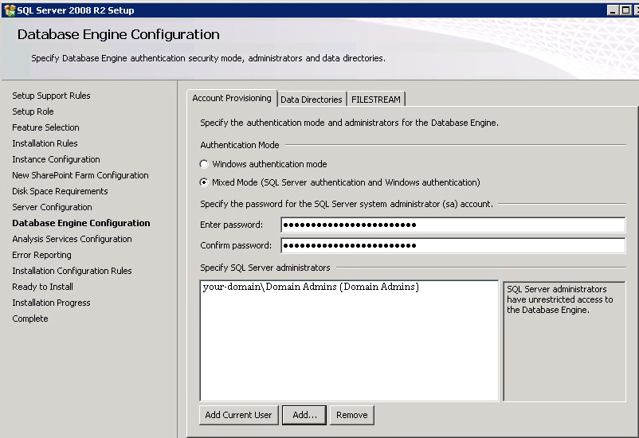Click Instance Configuration step
The width and height of the screenshot is (639, 438).
[x=56, y=159]
